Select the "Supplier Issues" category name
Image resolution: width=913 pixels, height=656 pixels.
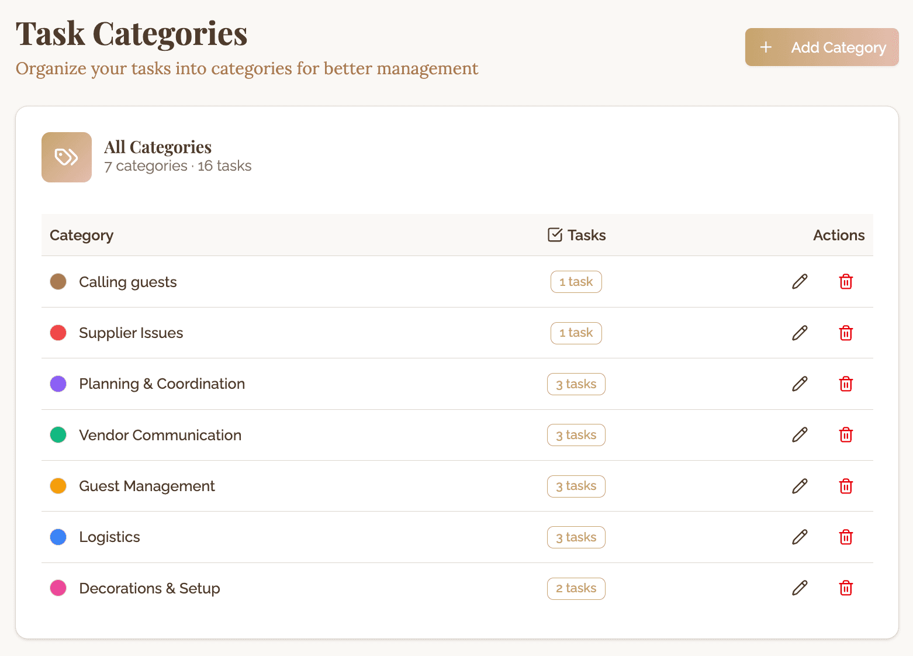tap(131, 333)
